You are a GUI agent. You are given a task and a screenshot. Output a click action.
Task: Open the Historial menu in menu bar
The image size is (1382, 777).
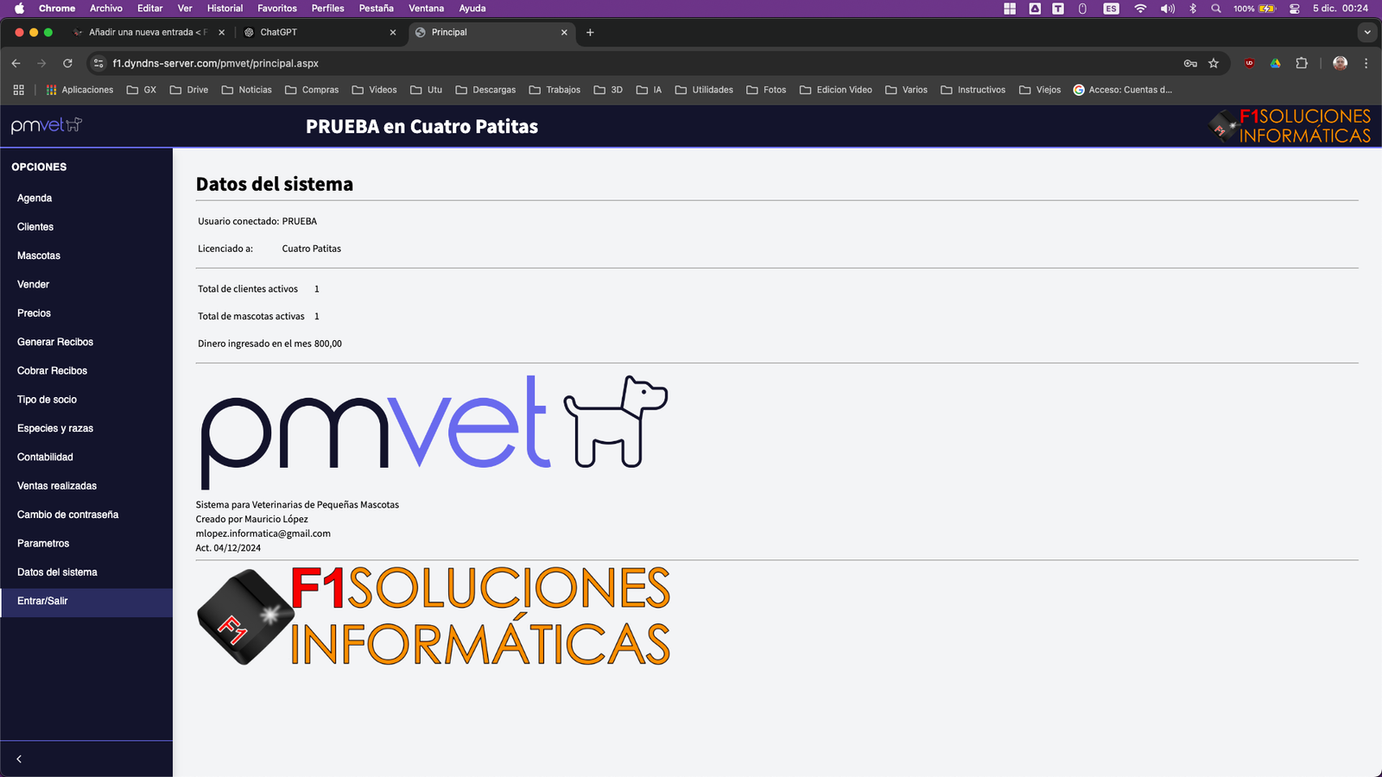[x=225, y=9]
